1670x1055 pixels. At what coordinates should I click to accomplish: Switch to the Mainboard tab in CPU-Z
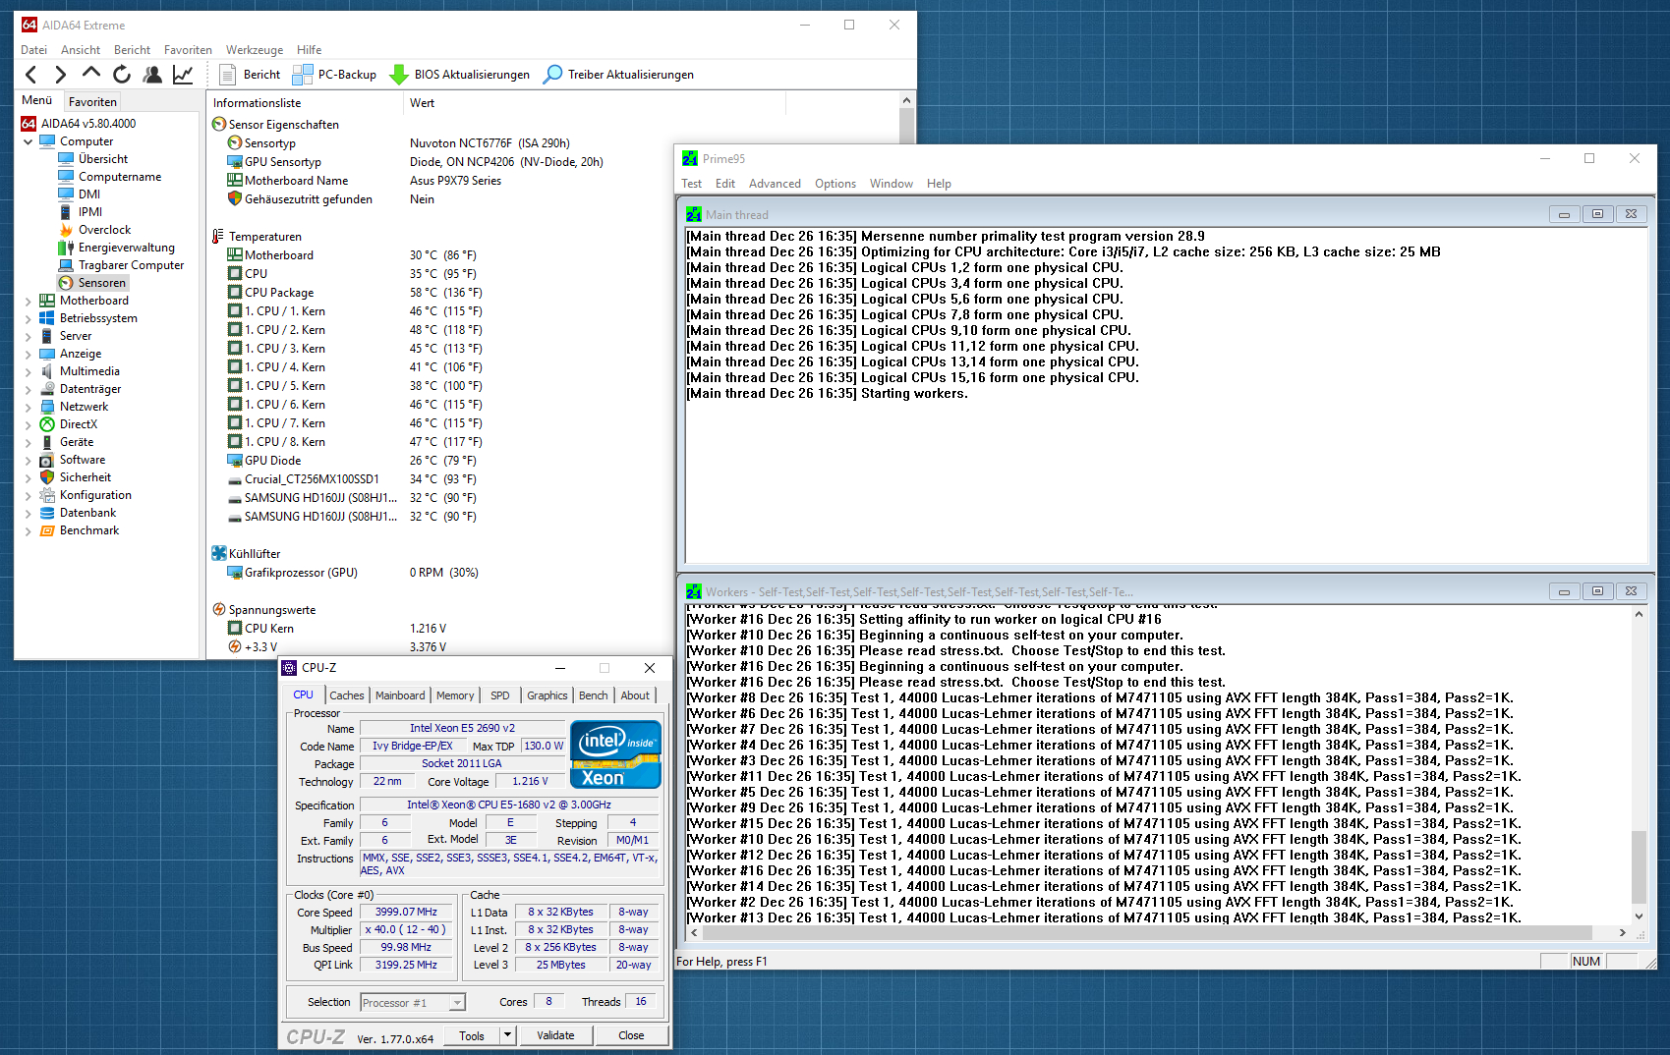coord(400,695)
